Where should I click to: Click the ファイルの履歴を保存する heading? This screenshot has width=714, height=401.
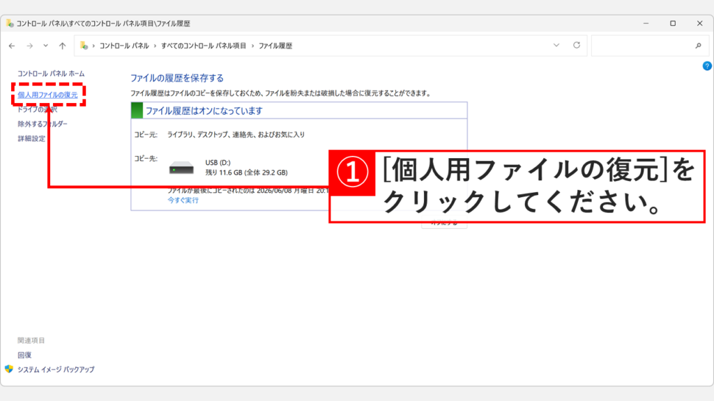pos(177,78)
